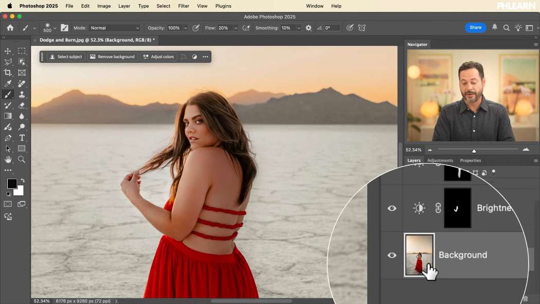Switch to the Properties tab

pos(471,160)
